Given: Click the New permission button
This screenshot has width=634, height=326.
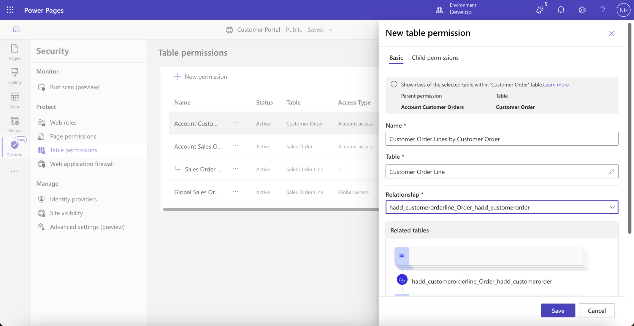Looking at the screenshot, I should click(x=201, y=77).
